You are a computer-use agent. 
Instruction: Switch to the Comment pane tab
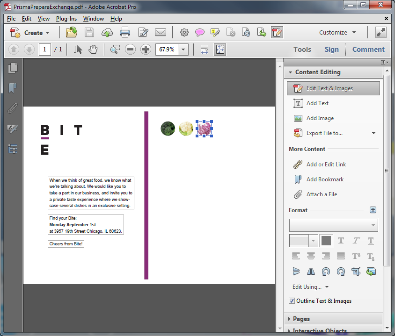pyautogui.click(x=368, y=49)
